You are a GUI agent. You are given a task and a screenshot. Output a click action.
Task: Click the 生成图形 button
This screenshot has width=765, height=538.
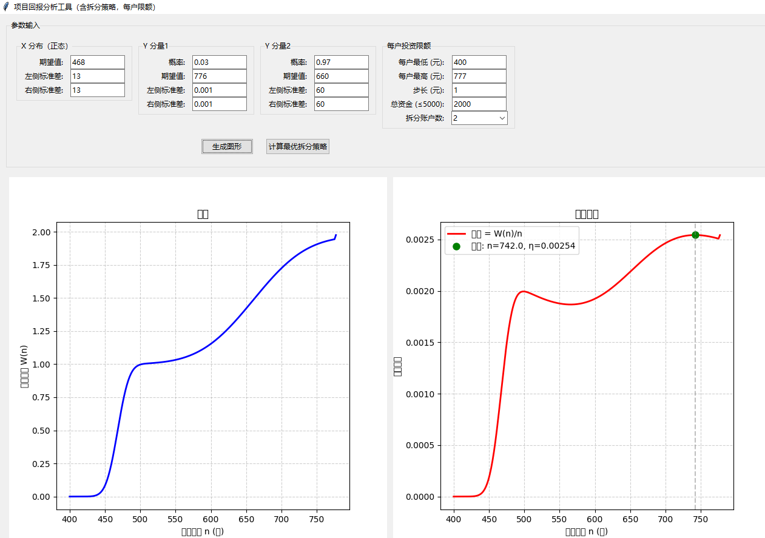(227, 147)
